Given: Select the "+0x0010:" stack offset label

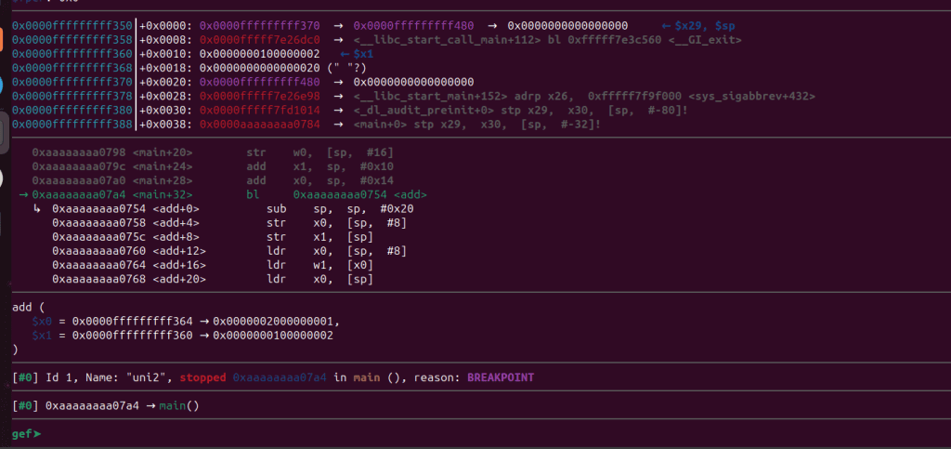Looking at the screenshot, I should pyautogui.click(x=167, y=54).
